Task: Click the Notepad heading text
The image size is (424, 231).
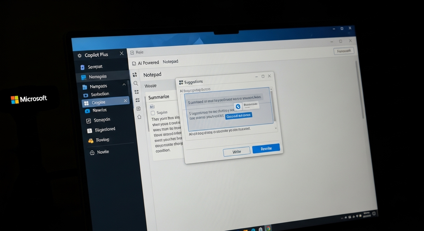Action: [x=152, y=75]
